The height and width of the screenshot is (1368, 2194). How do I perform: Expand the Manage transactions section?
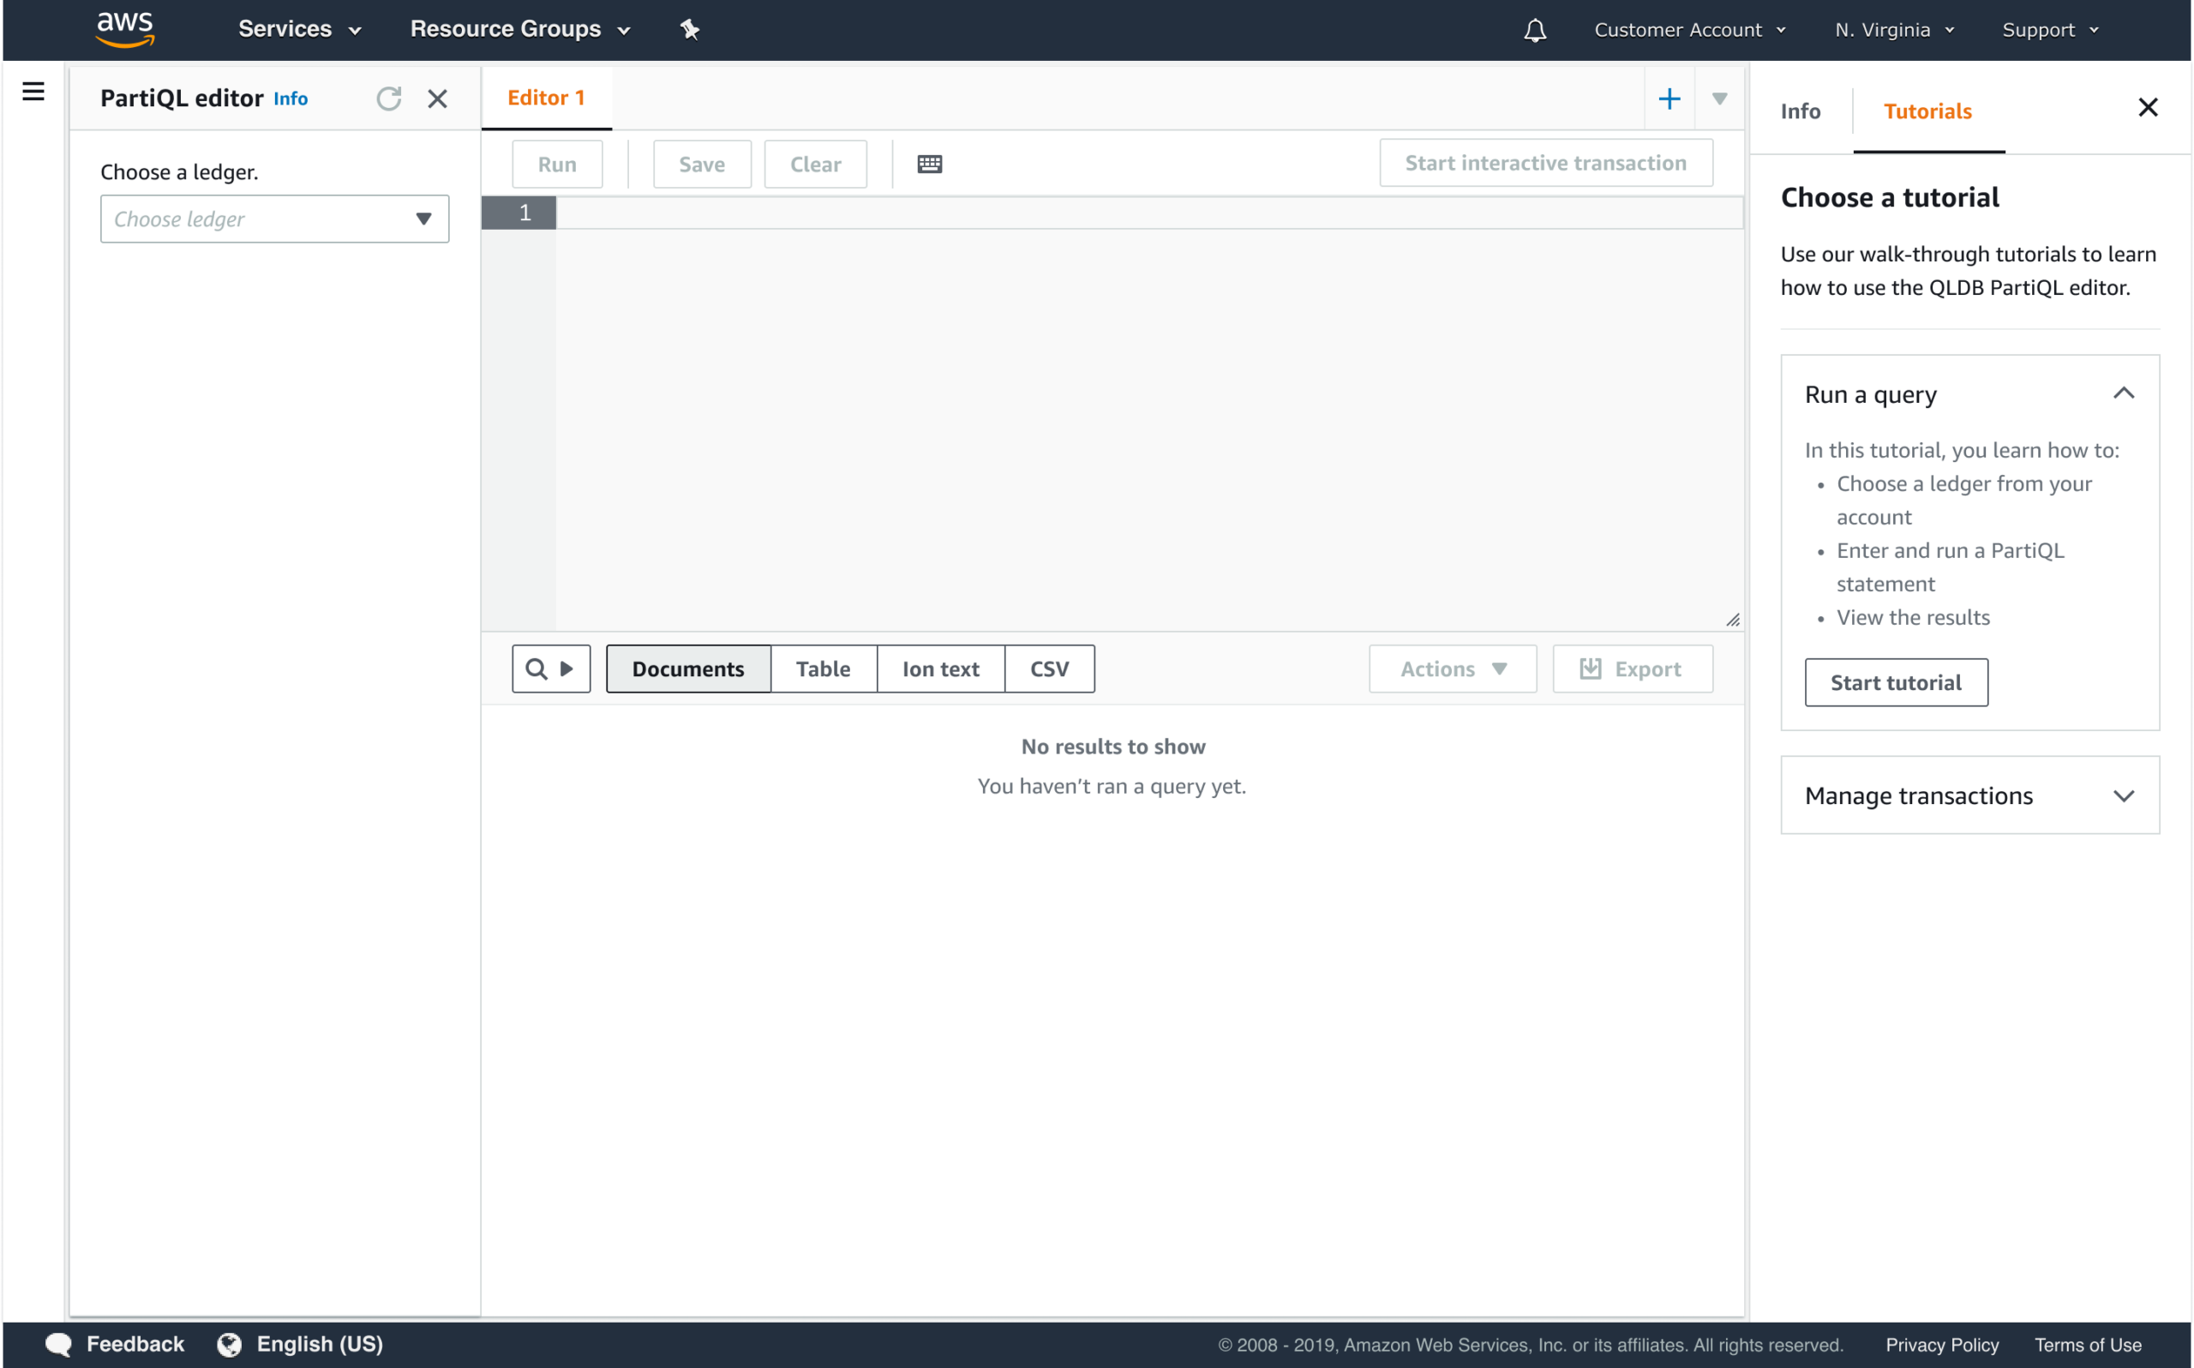click(x=1968, y=795)
